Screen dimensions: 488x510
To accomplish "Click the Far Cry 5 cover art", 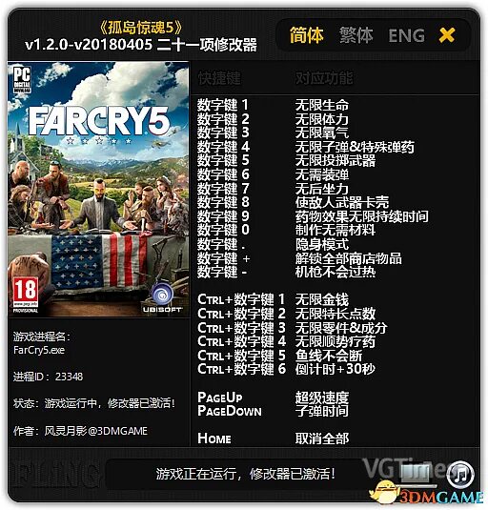I will [98, 189].
